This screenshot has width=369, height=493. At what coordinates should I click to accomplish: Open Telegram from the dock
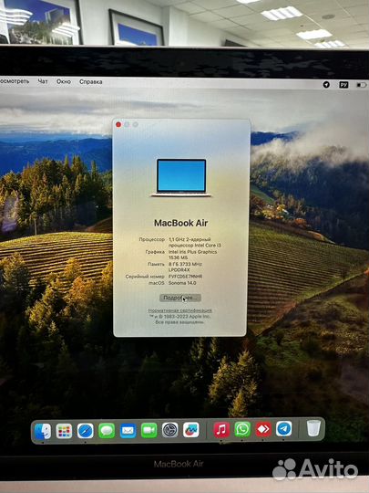284,429
